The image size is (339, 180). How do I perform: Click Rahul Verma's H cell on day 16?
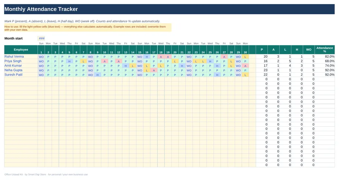[147, 57]
